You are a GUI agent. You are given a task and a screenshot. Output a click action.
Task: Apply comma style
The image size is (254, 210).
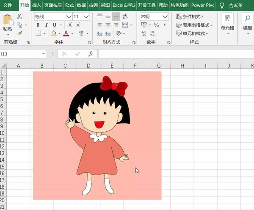point(165,25)
